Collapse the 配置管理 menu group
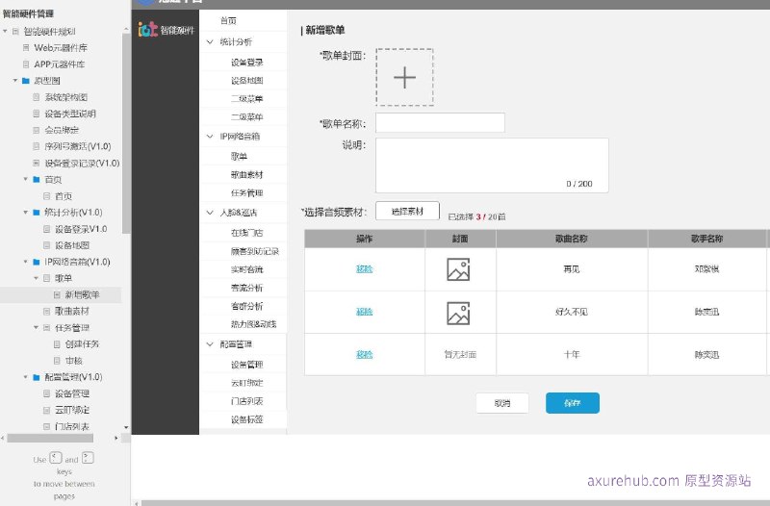The width and height of the screenshot is (770, 506). (210, 344)
